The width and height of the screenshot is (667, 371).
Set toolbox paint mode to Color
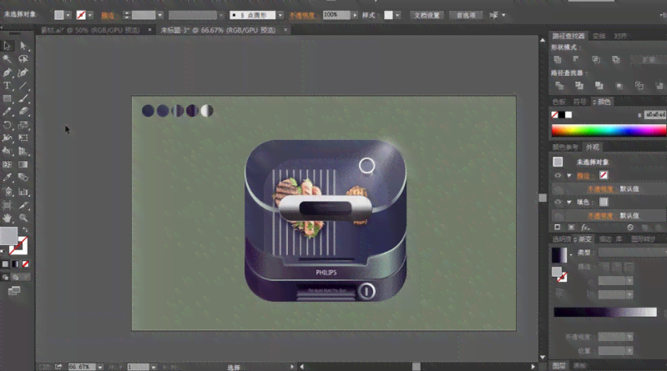point(5,264)
